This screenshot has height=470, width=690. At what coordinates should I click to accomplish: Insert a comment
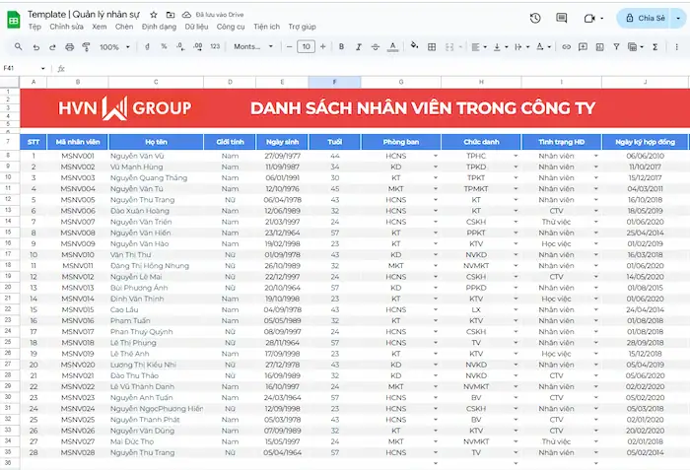click(583, 46)
